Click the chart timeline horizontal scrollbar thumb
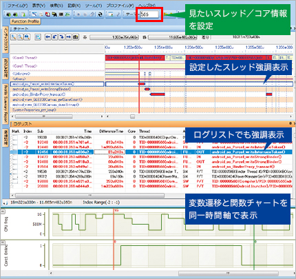Viewport: 296px width, 279px height. pyautogui.click(x=133, y=116)
